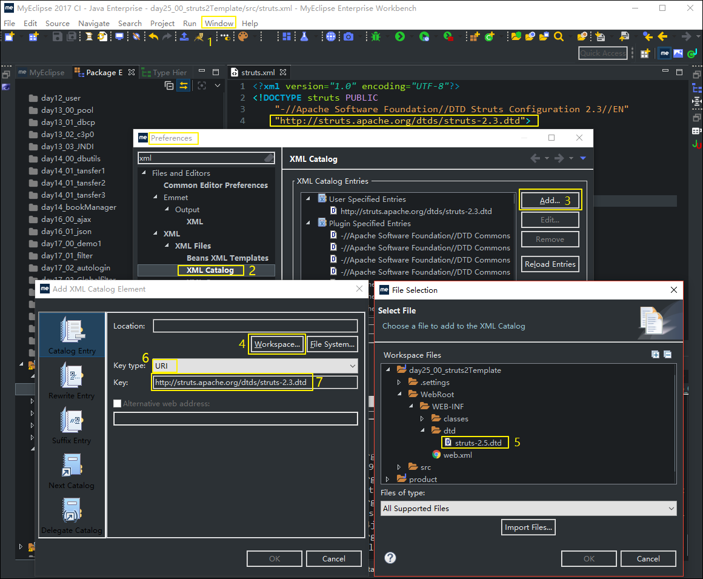Clear the xml filter text icon

pos(268,158)
